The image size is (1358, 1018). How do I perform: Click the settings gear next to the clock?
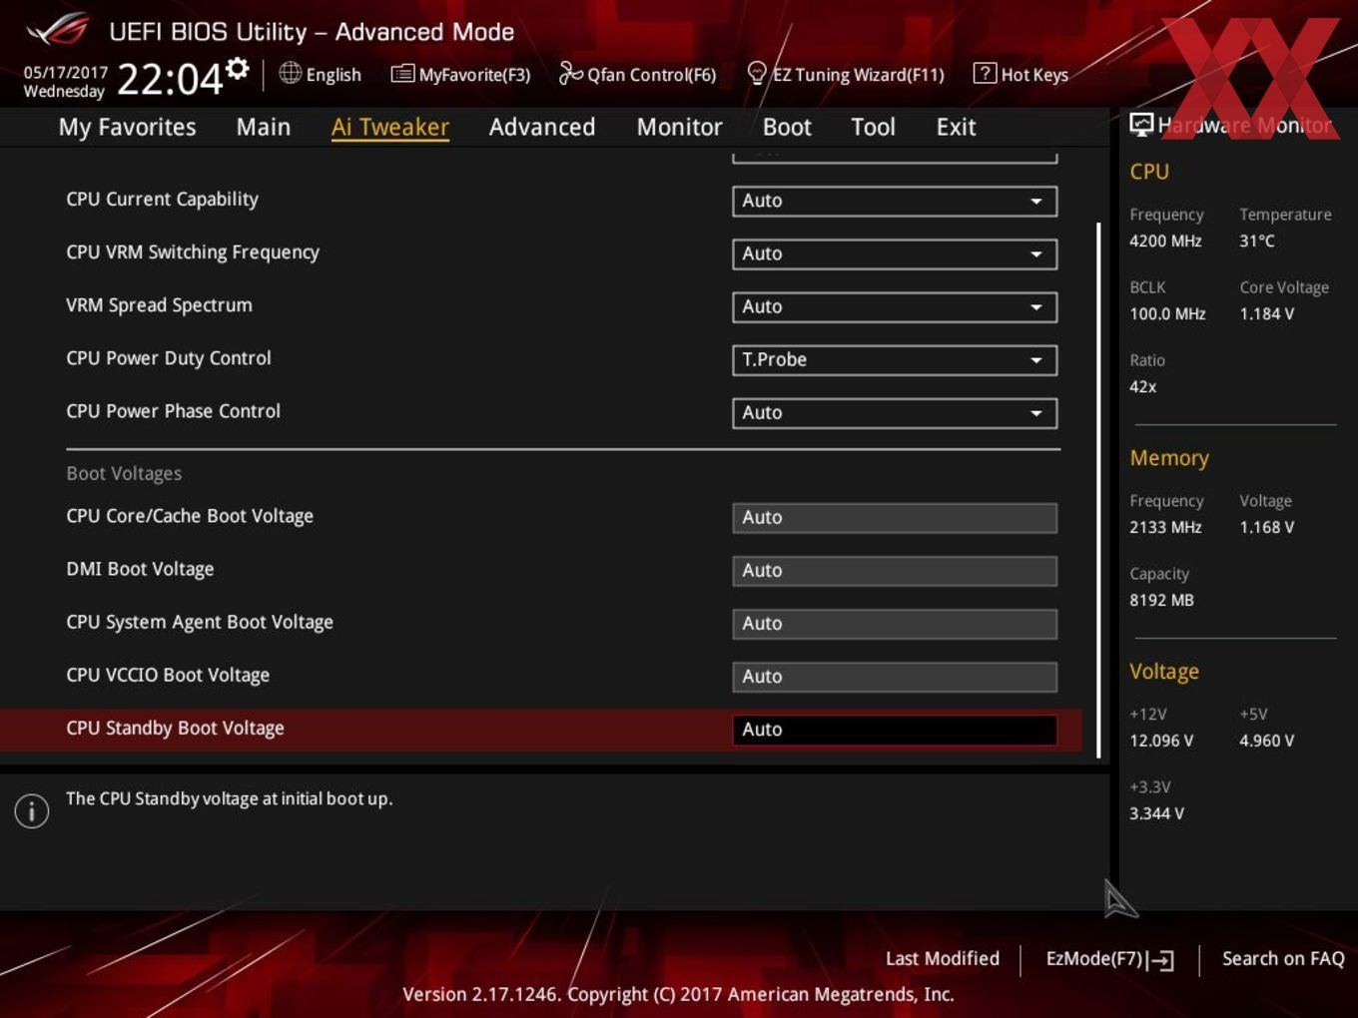237,68
